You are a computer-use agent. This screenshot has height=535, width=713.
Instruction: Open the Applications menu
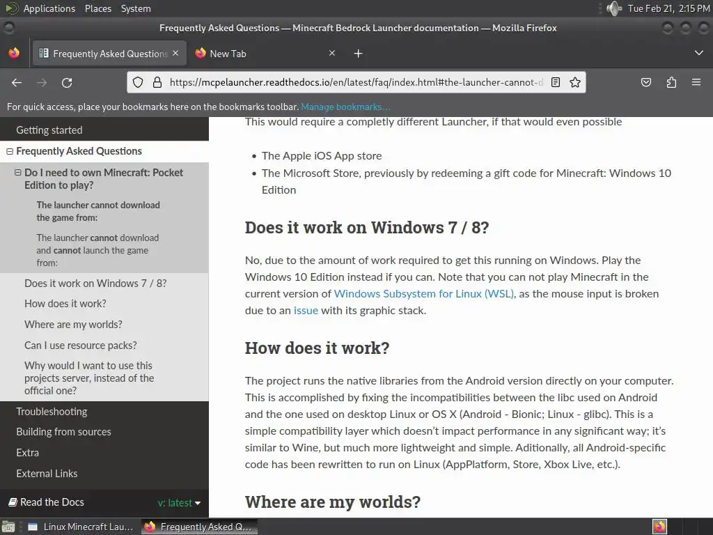[x=49, y=8]
